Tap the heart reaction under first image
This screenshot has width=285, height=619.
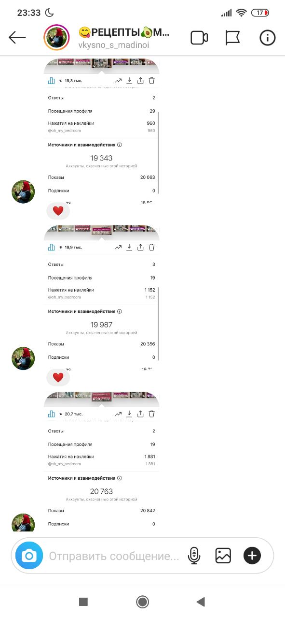click(x=58, y=211)
